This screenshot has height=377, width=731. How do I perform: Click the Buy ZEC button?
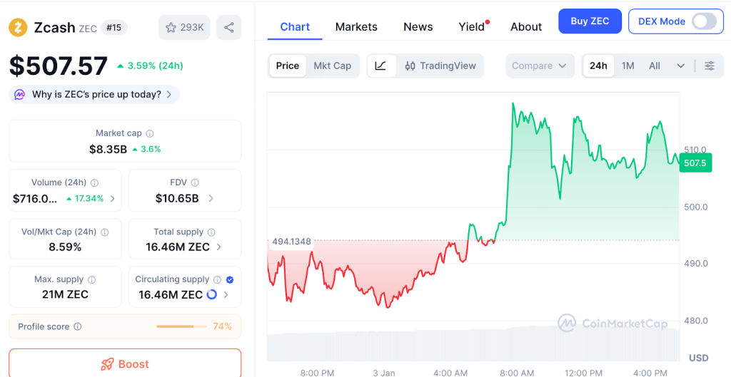(590, 21)
